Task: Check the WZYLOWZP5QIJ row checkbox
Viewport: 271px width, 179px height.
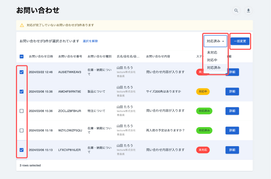Action: pyautogui.click(x=22, y=130)
